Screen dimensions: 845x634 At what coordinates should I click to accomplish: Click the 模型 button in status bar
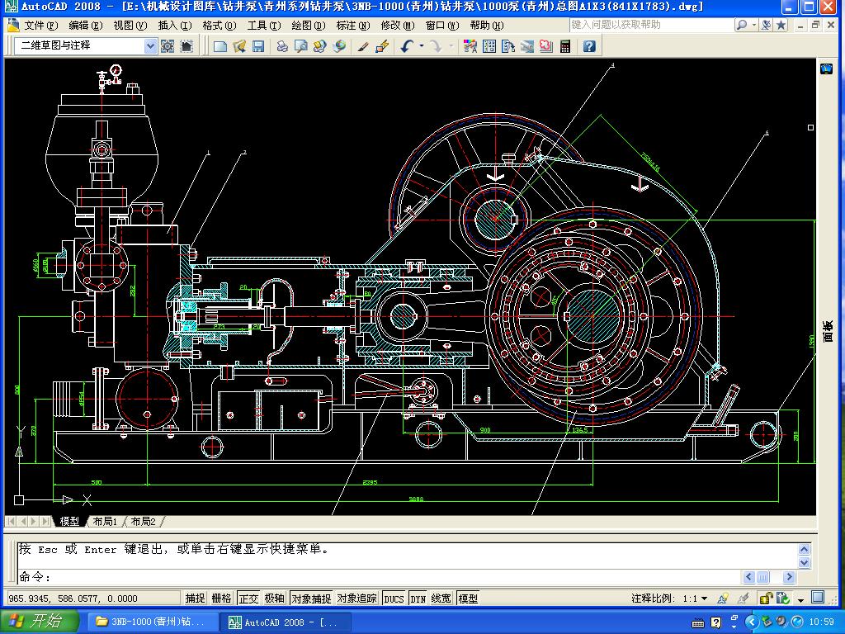point(468,599)
